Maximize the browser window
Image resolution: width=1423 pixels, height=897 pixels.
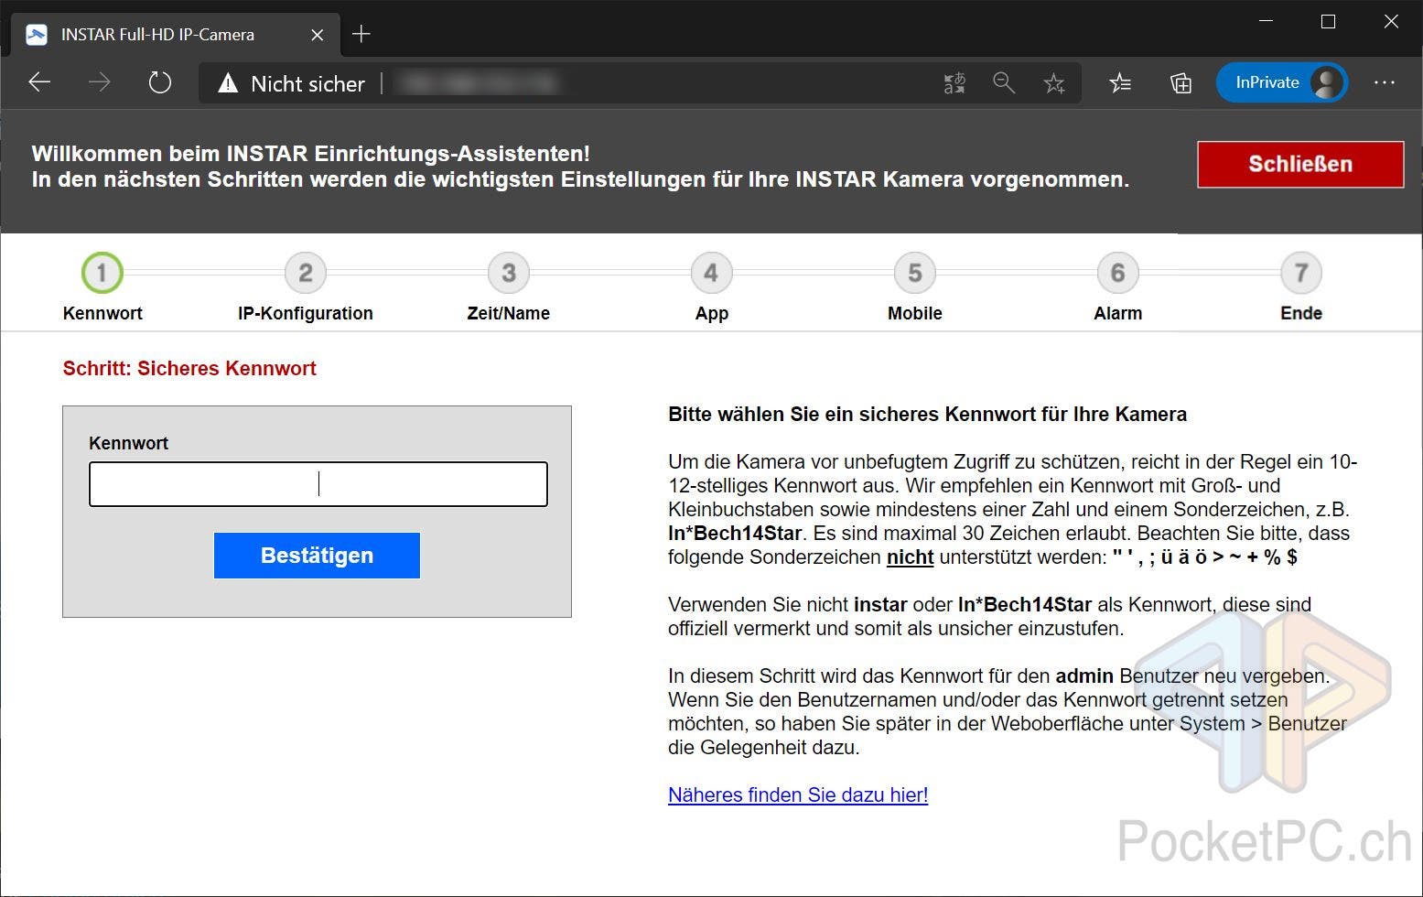(1329, 21)
